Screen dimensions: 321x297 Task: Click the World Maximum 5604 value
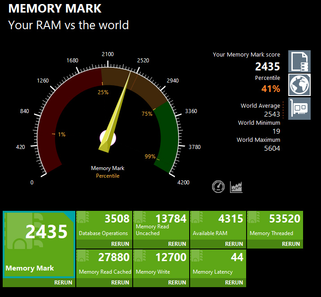(272, 148)
